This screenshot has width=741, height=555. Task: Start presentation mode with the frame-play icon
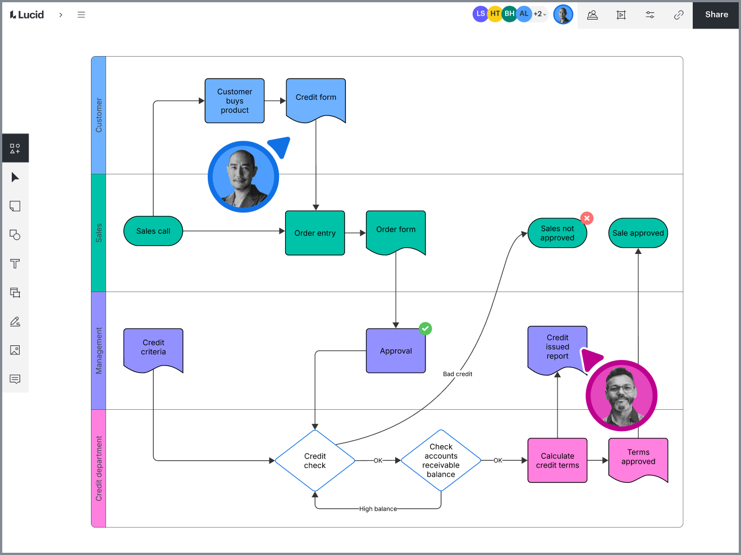621,15
